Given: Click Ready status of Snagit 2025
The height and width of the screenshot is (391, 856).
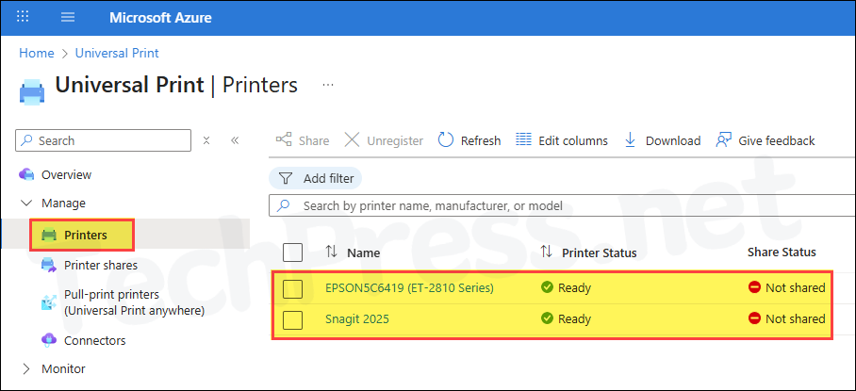Looking at the screenshot, I should pos(574,319).
